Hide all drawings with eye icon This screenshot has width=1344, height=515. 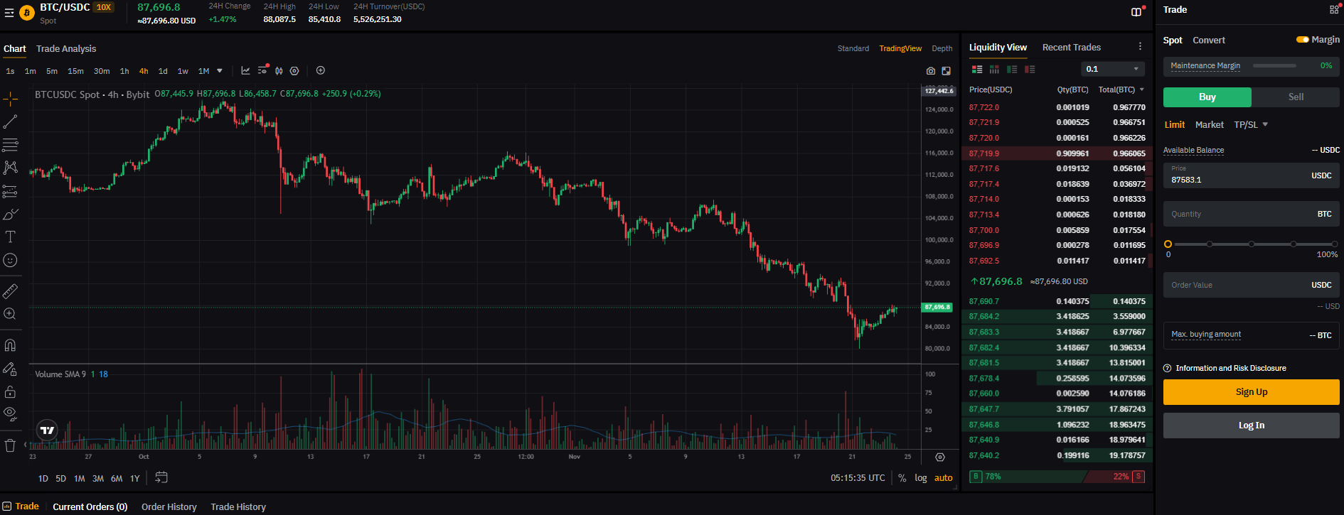click(x=10, y=413)
